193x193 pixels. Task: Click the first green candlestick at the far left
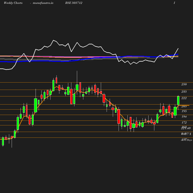3,141
